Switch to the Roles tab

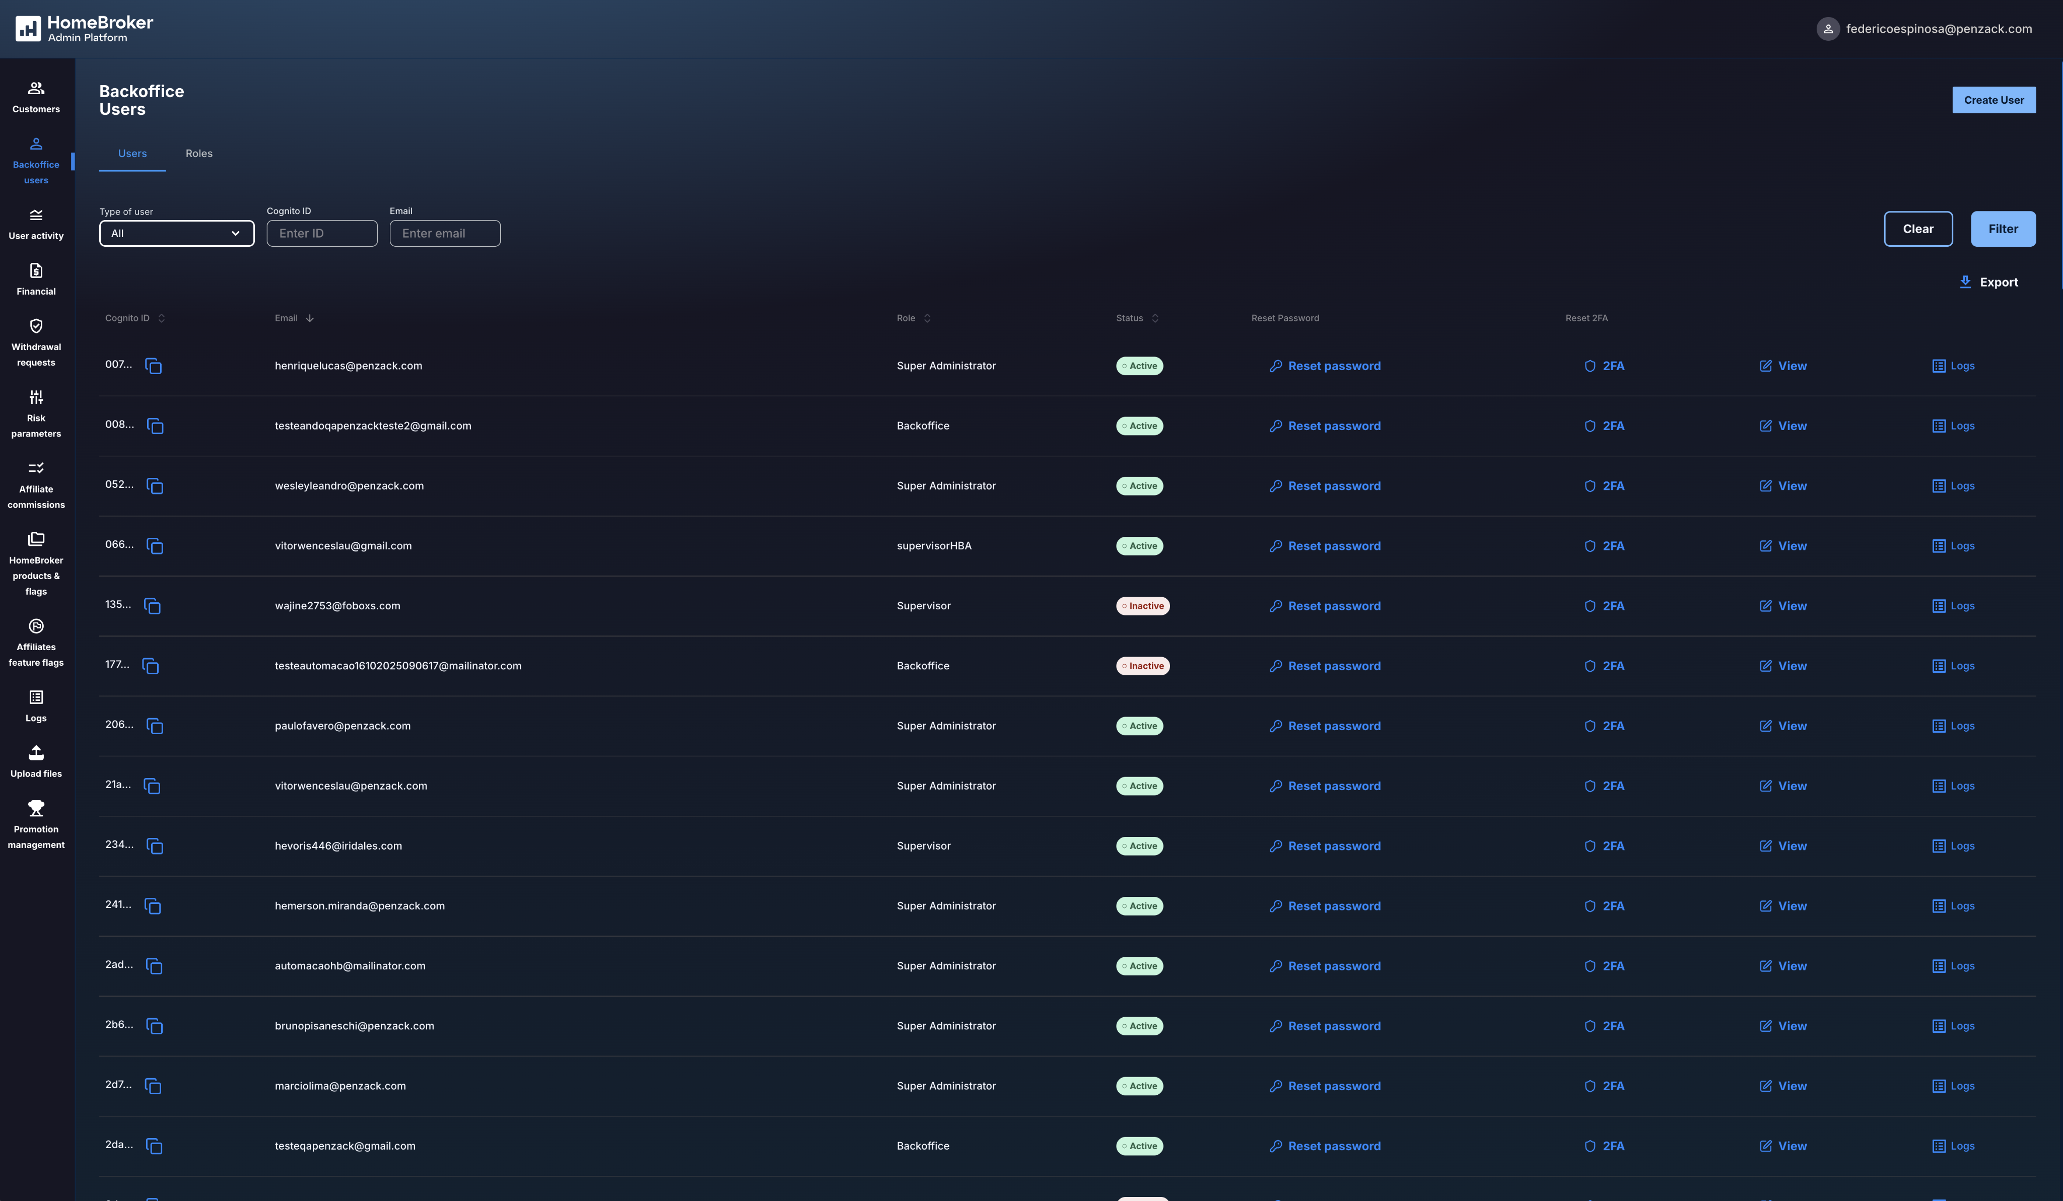point(199,154)
